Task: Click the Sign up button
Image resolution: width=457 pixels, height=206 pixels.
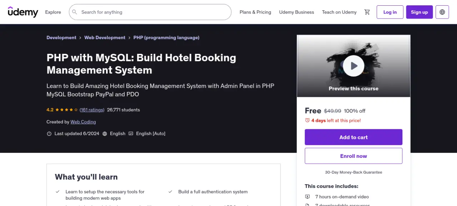Action: click(420, 12)
